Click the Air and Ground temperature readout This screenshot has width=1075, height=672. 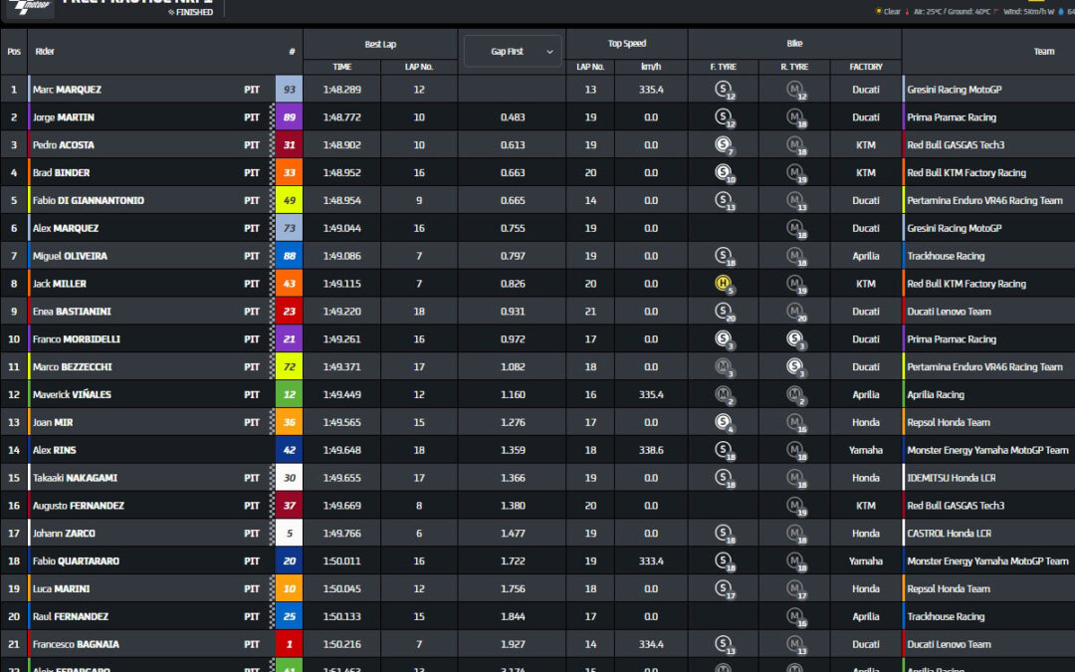click(x=952, y=12)
